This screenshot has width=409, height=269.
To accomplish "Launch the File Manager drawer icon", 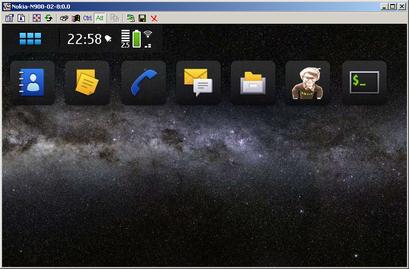I will [x=253, y=82].
